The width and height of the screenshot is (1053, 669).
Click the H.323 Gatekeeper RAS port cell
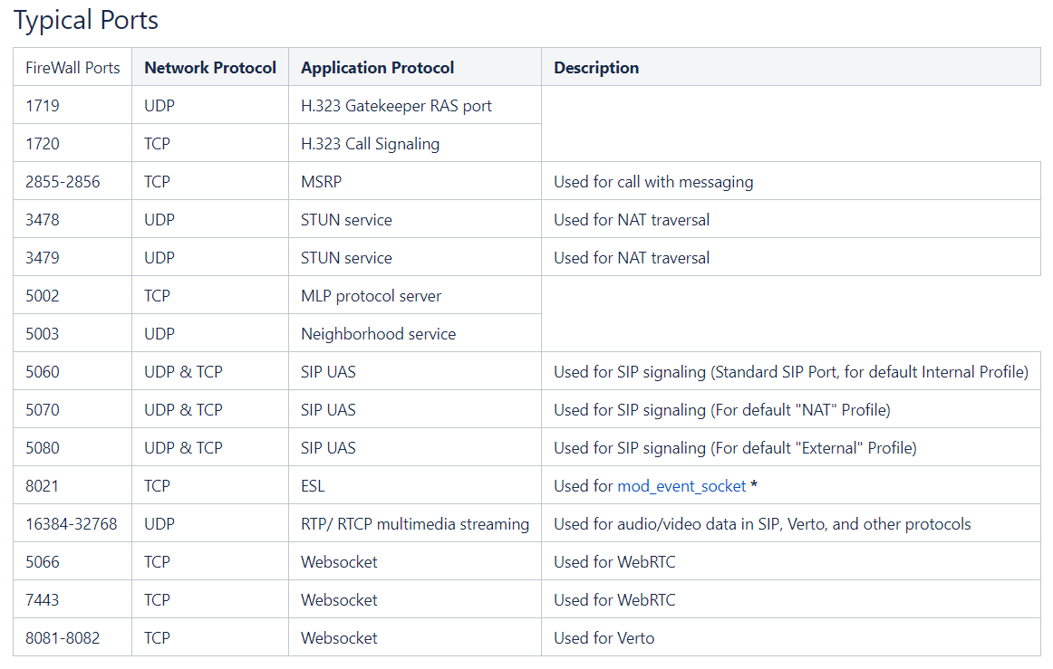[415, 105]
